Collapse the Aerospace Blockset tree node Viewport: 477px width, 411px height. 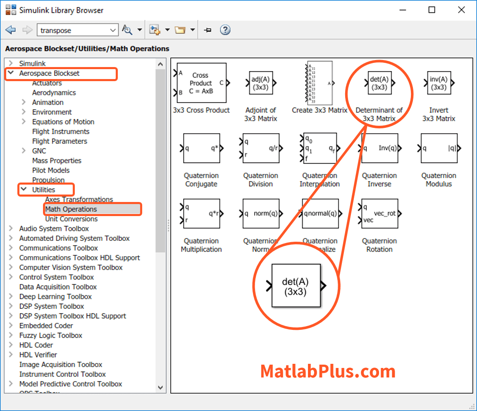10,73
